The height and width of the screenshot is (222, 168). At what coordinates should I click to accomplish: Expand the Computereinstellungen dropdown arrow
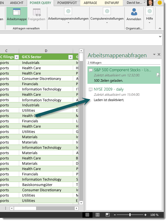pos(107,23)
